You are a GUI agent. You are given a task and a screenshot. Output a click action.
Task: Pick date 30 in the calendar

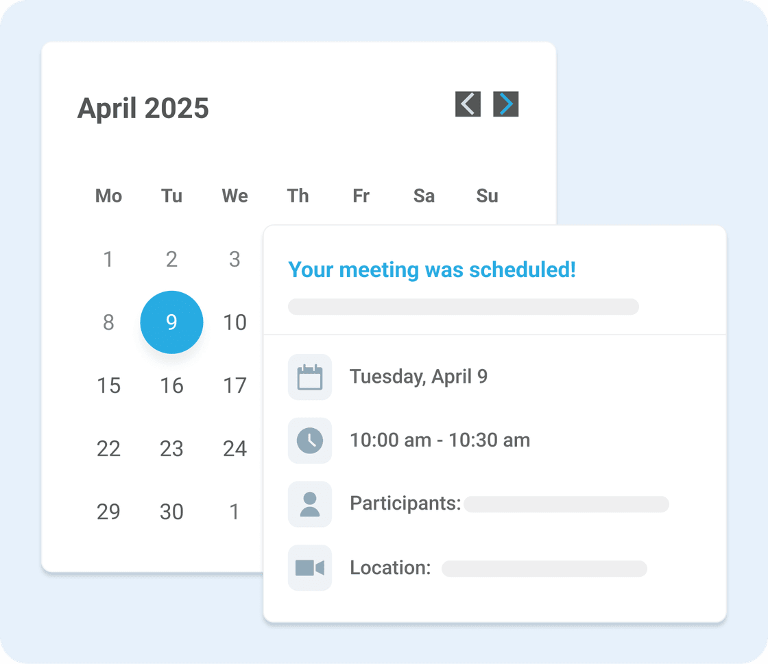pos(171,512)
